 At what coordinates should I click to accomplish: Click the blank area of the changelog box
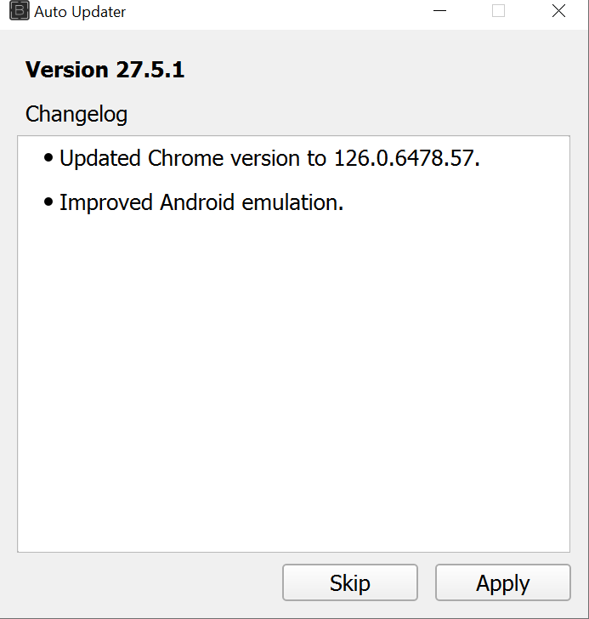tap(293, 383)
